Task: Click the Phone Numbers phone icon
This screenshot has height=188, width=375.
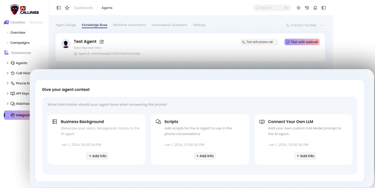Action: (x=13, y=83)
